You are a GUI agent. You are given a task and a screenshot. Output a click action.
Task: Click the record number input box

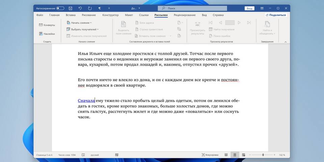pyautogui.click(x=230, y=23)
